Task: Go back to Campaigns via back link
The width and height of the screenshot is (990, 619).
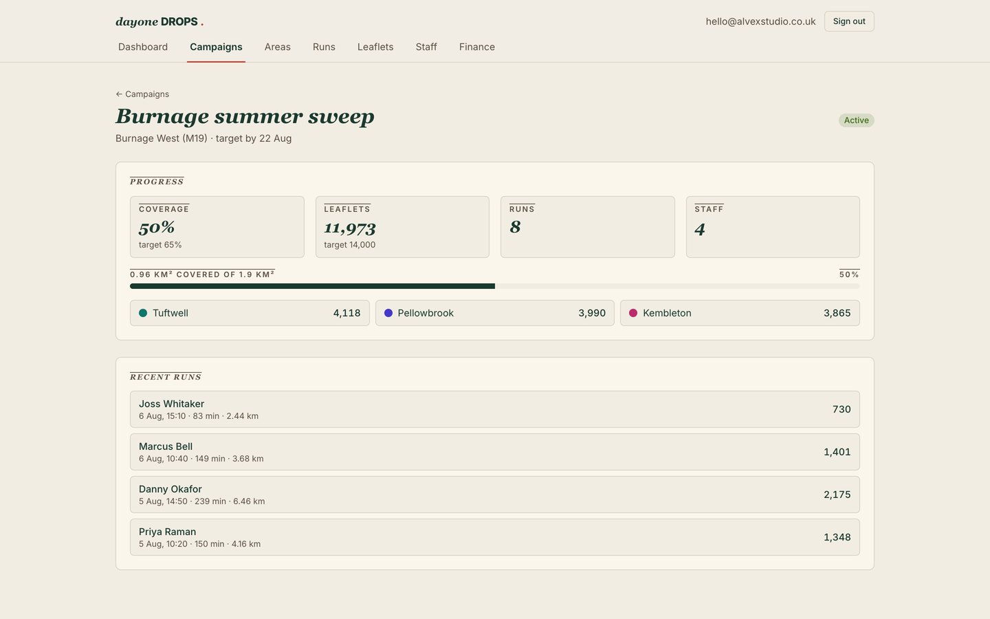Action: point(142,94)
